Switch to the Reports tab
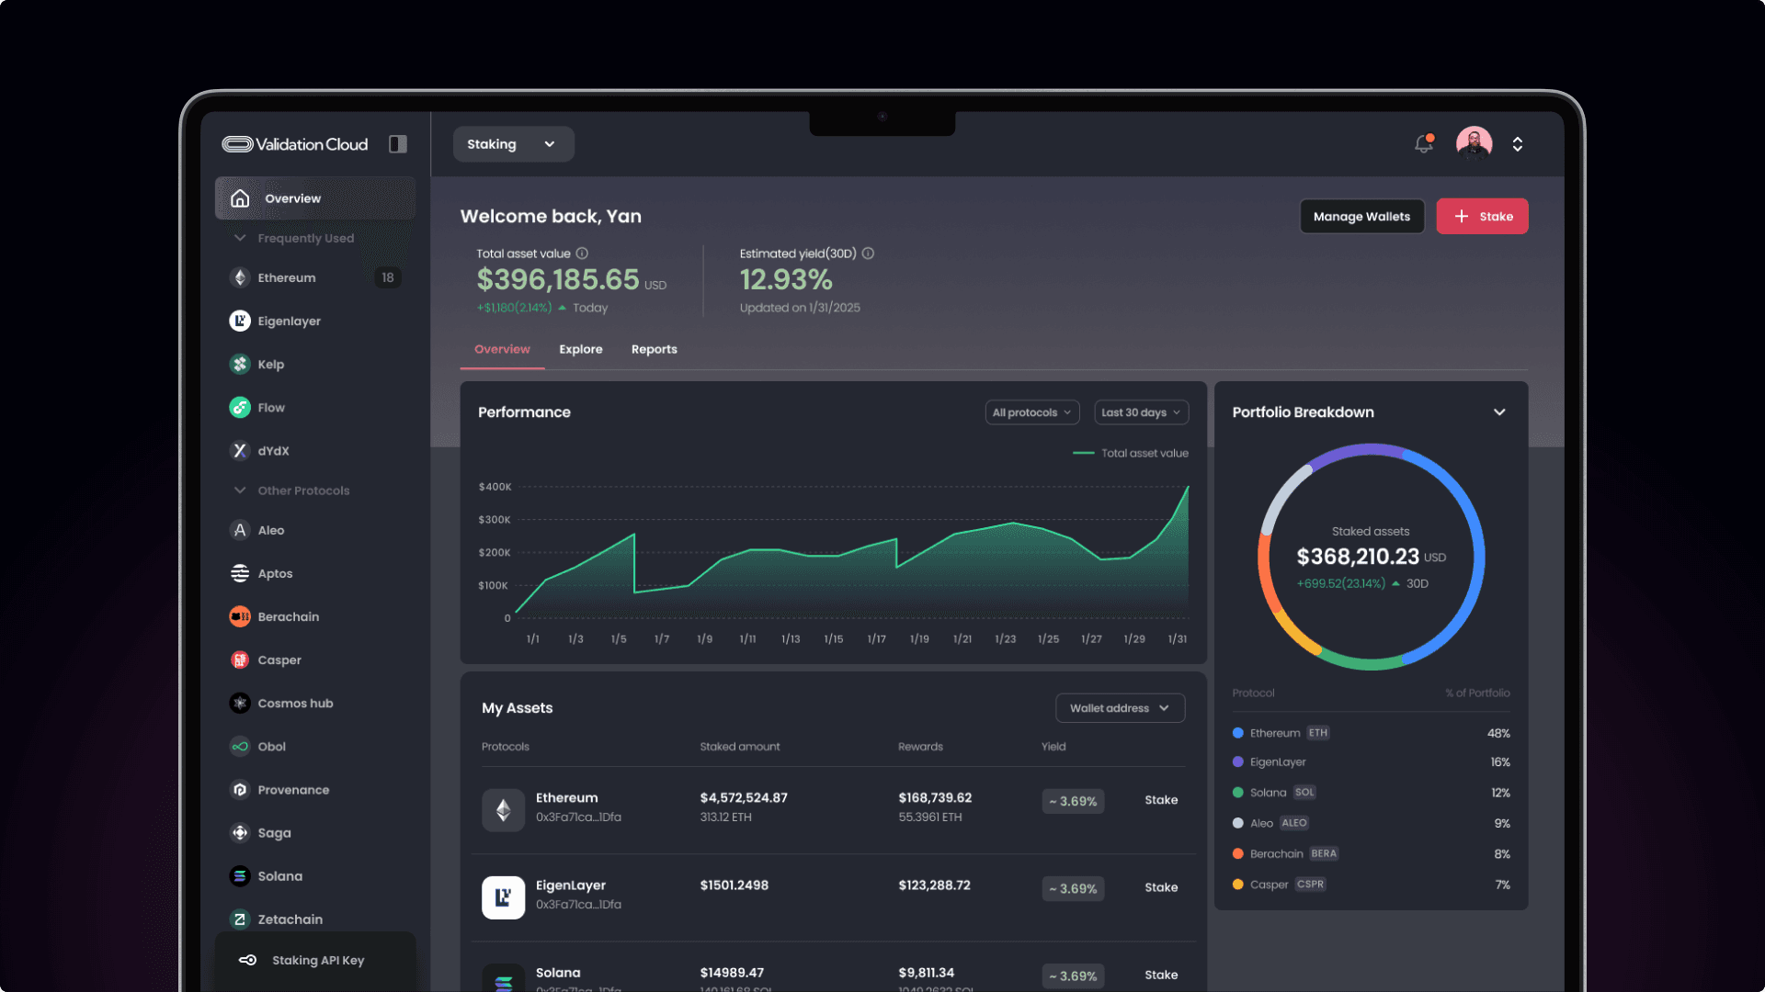The width and height of the screenshot is (1765, 992). coord(654,349)
